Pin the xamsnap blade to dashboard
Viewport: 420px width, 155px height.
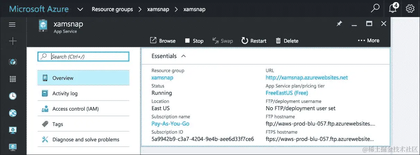click(339, 24)
